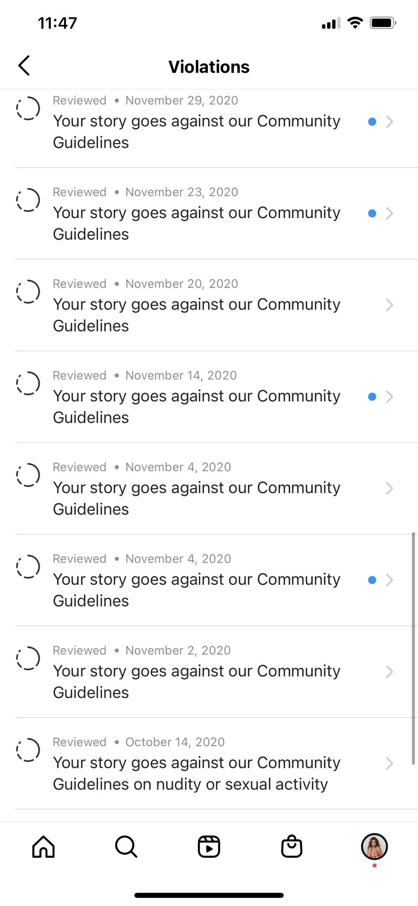Open profile via avatar thumbnail
Screen dimensions: 418x906
(x=374, y=846)
